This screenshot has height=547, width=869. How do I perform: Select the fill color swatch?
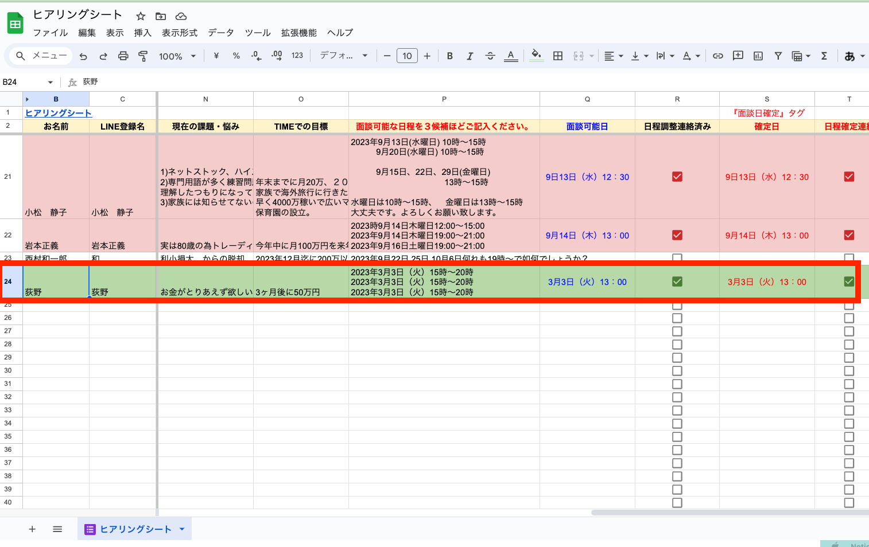click(x=536, y=56)
